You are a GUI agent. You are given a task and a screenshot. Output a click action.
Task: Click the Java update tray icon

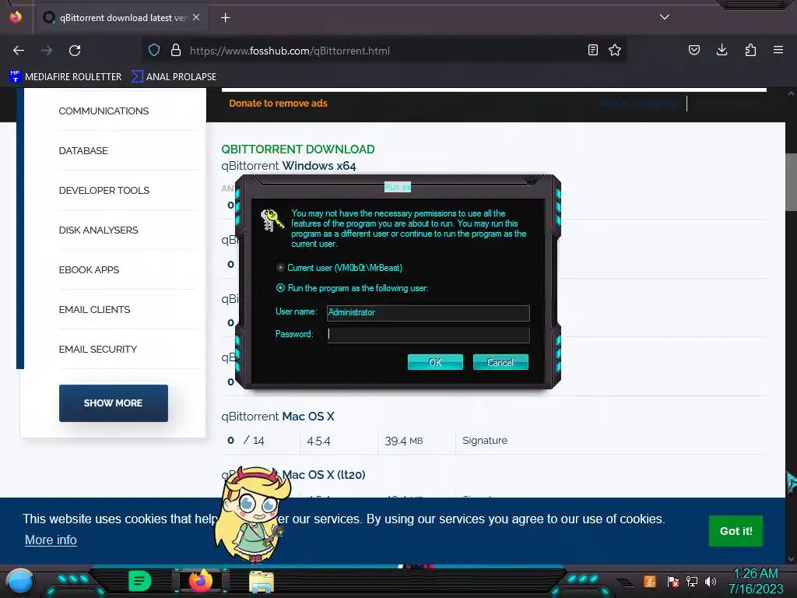pyautogui.click(x=650, y=581)
